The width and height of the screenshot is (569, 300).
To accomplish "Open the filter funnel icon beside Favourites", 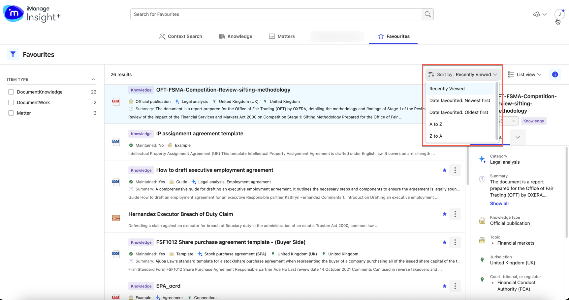I will click(x=13, y=54).
